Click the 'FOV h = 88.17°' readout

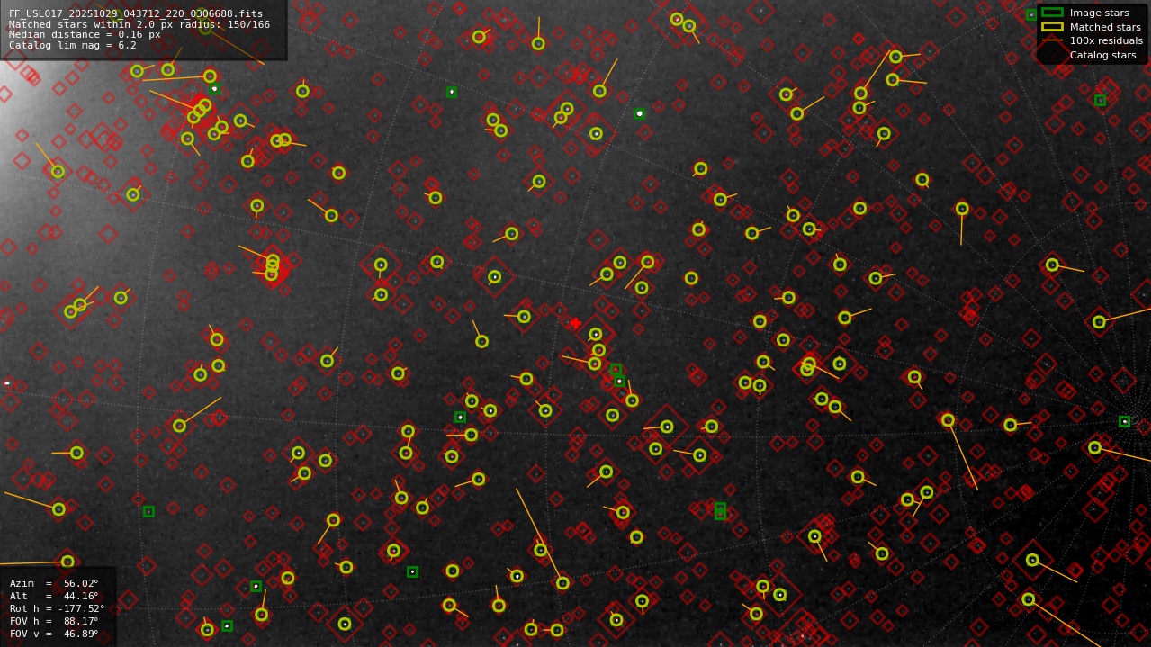(54, 622)
